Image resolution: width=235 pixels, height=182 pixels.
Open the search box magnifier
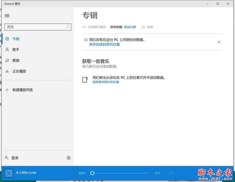pos(68,27)
